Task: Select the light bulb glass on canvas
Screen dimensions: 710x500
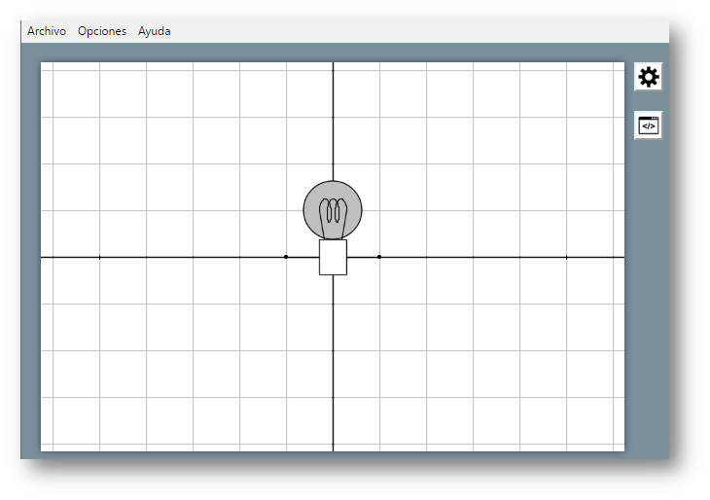Action: (333, 210)
